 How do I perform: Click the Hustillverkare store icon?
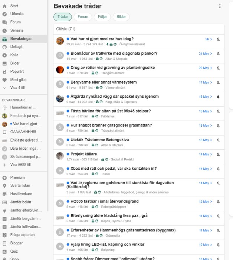click(4, 194)
